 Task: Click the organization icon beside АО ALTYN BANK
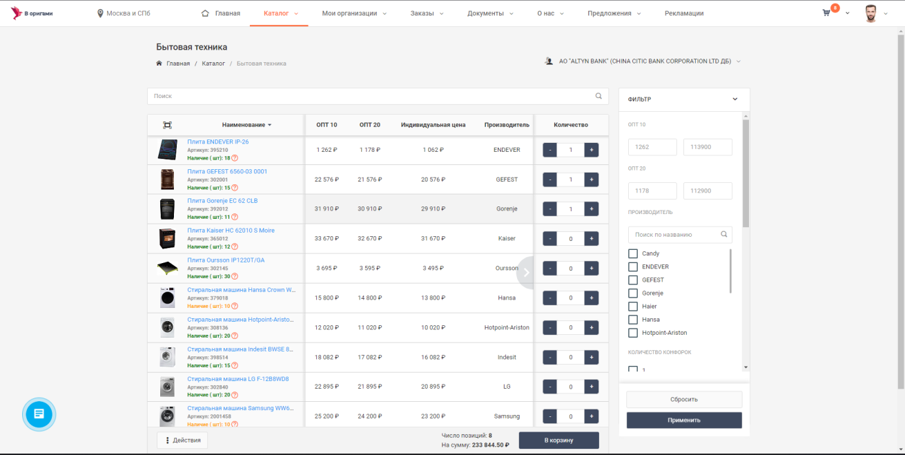(x=549, y=61)
